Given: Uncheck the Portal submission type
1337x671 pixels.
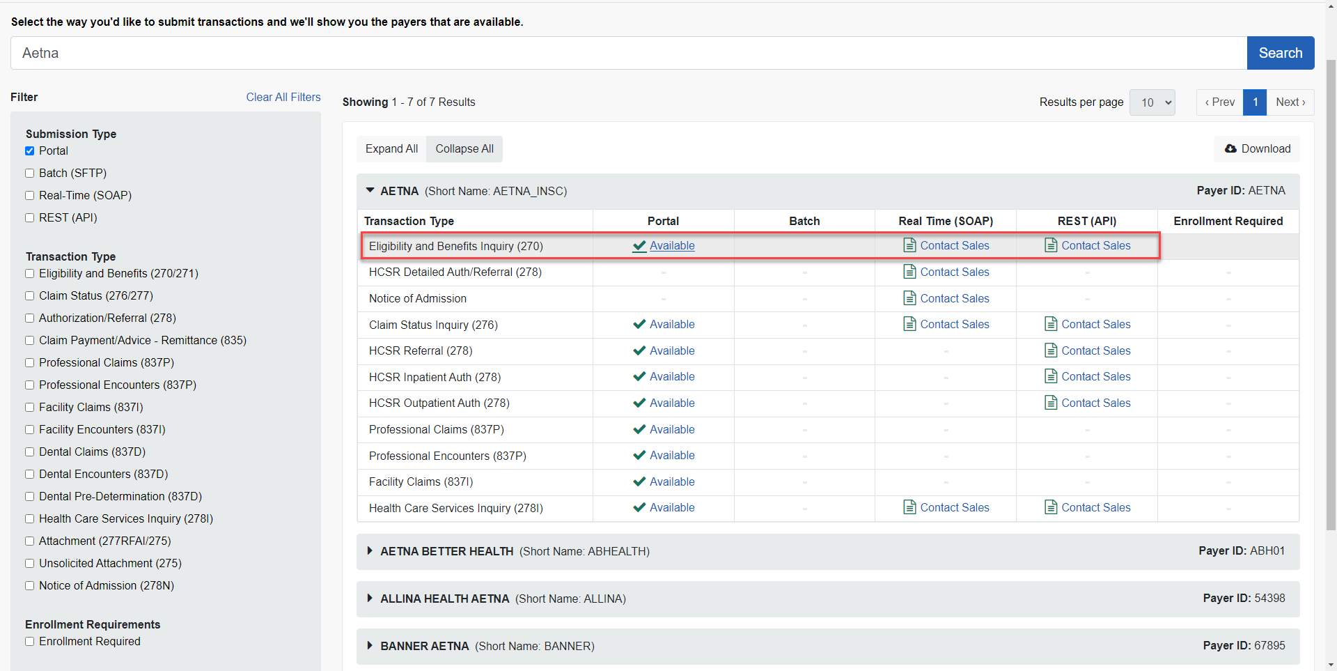Looking at the screenshot, I should [x=30, y=151].
